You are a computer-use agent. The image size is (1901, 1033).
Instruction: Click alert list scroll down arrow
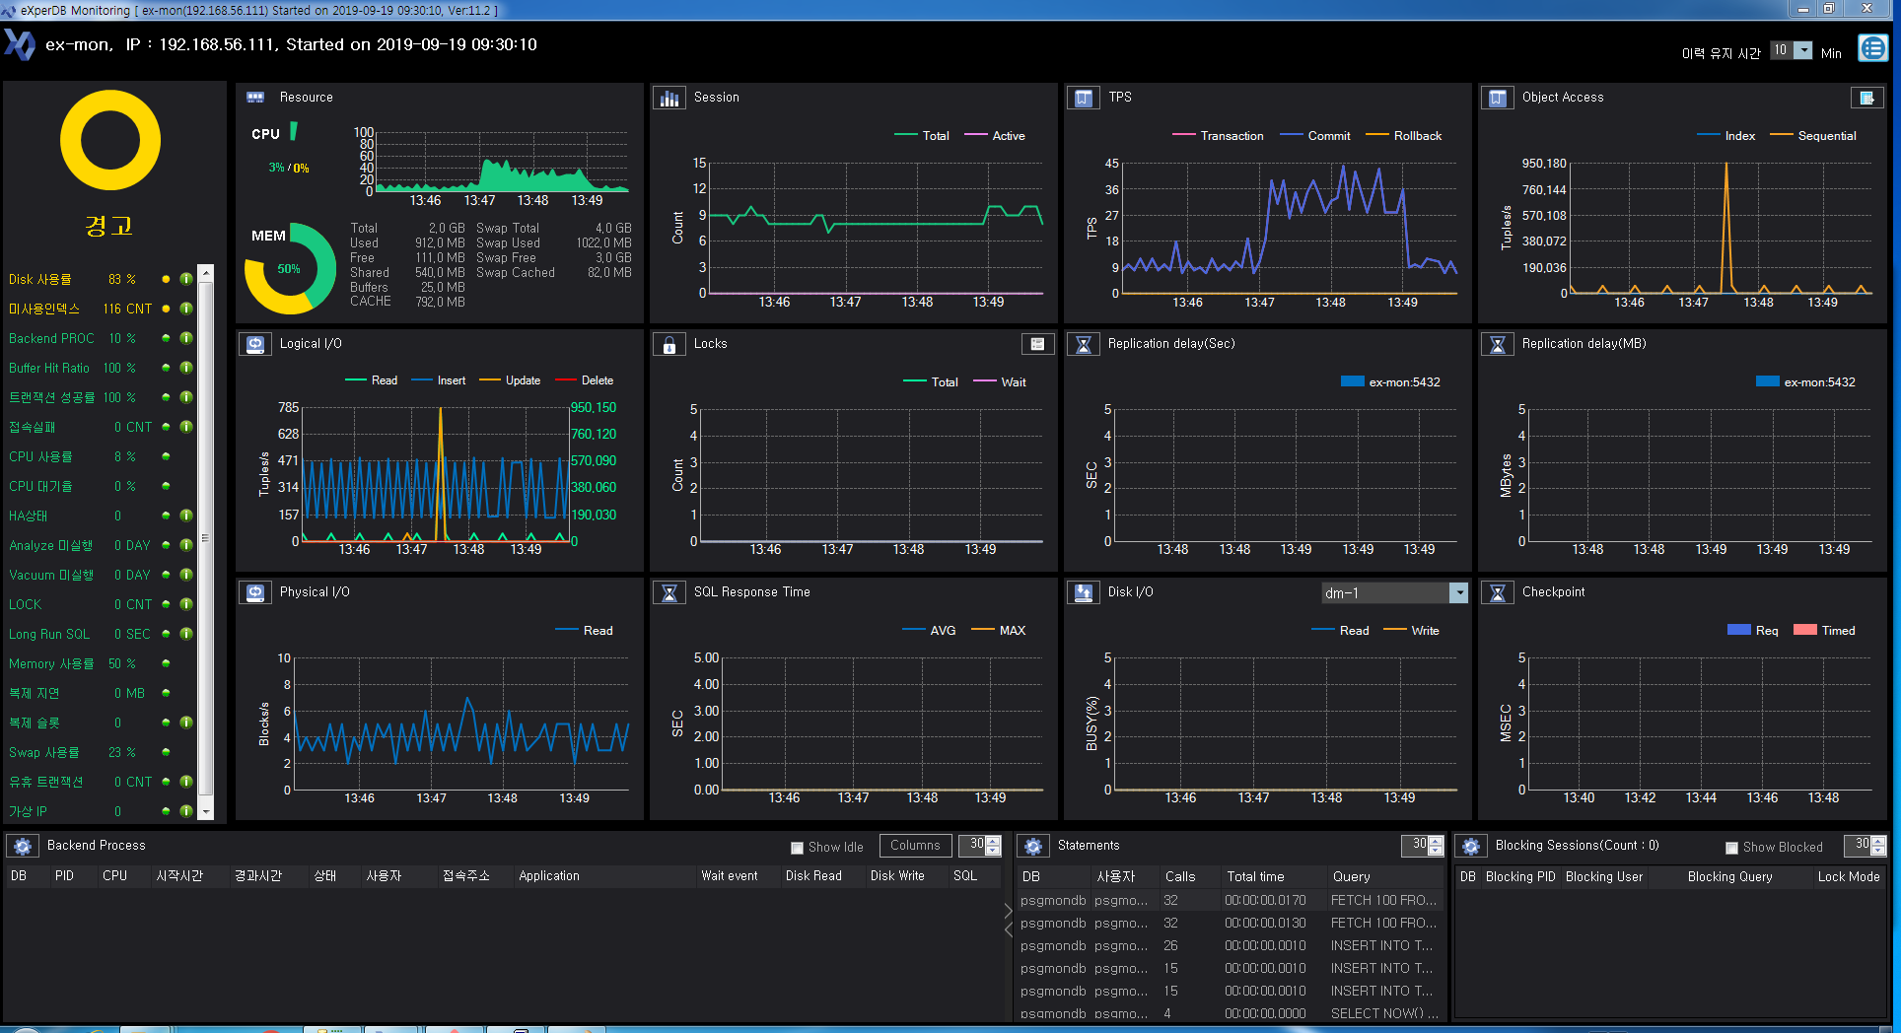point(206,812)
